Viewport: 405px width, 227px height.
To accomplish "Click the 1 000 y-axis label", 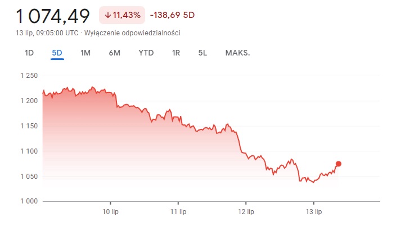I will click(x=28, y=201).
